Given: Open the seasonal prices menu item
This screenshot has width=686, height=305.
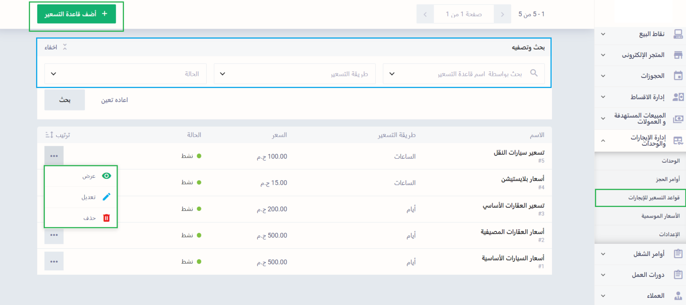Looking at the screenshot, I should (x=661, y=216).
